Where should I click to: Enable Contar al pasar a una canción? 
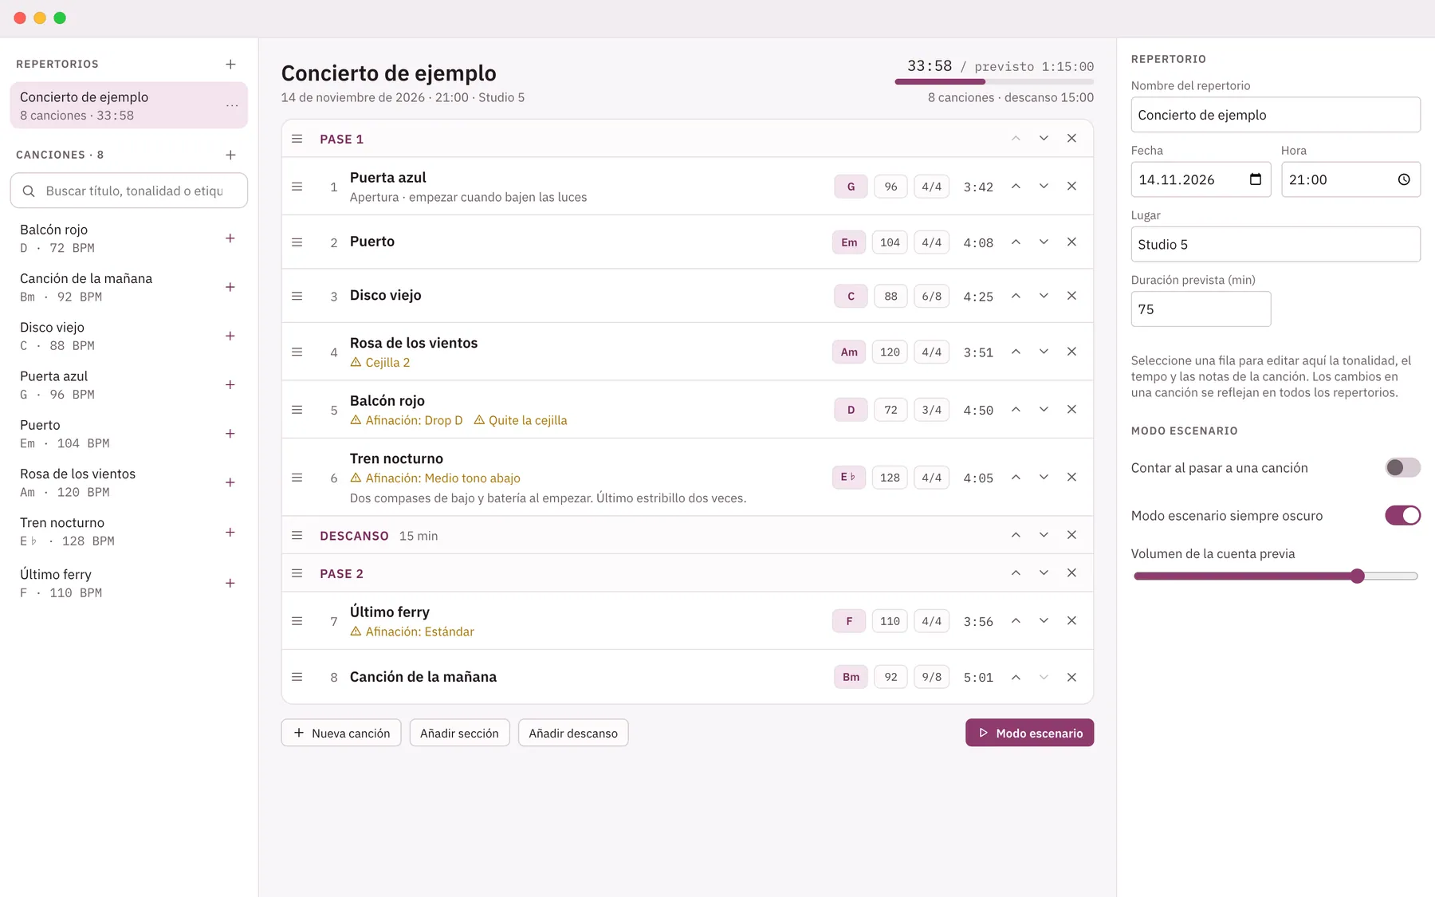(1402, 467)
